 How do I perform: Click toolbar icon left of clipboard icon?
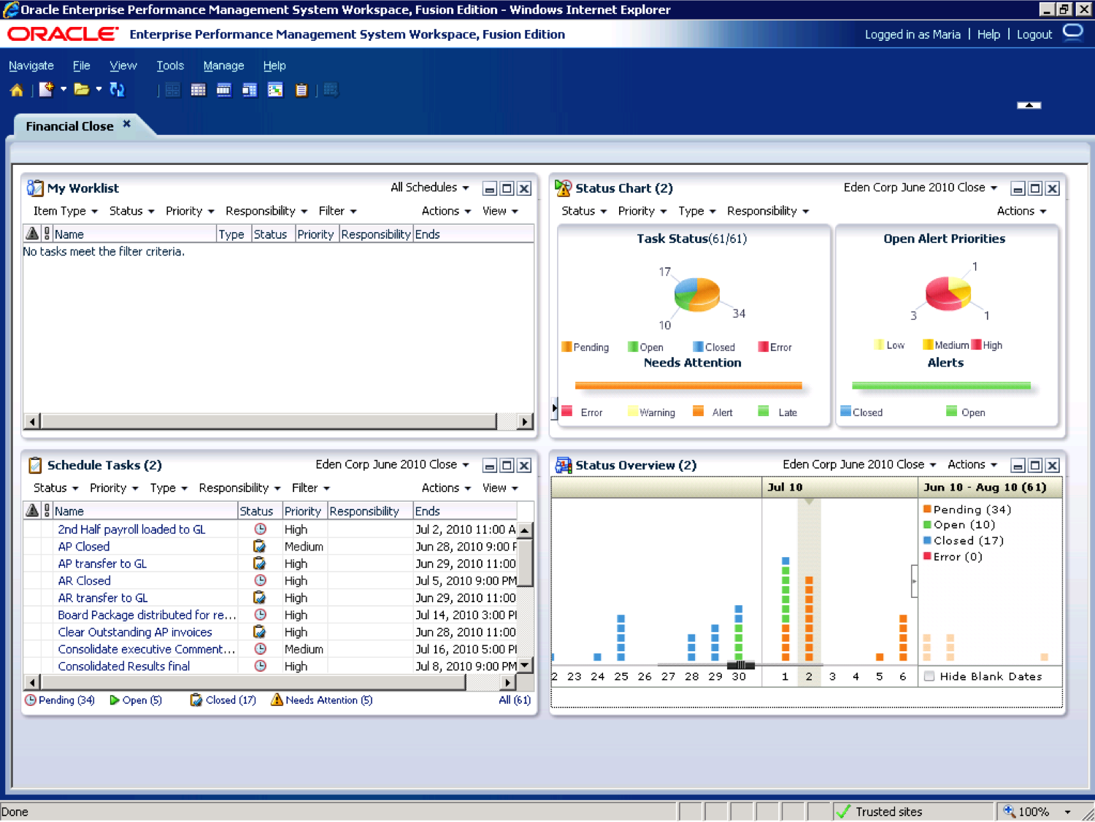(x=275, y=90)
